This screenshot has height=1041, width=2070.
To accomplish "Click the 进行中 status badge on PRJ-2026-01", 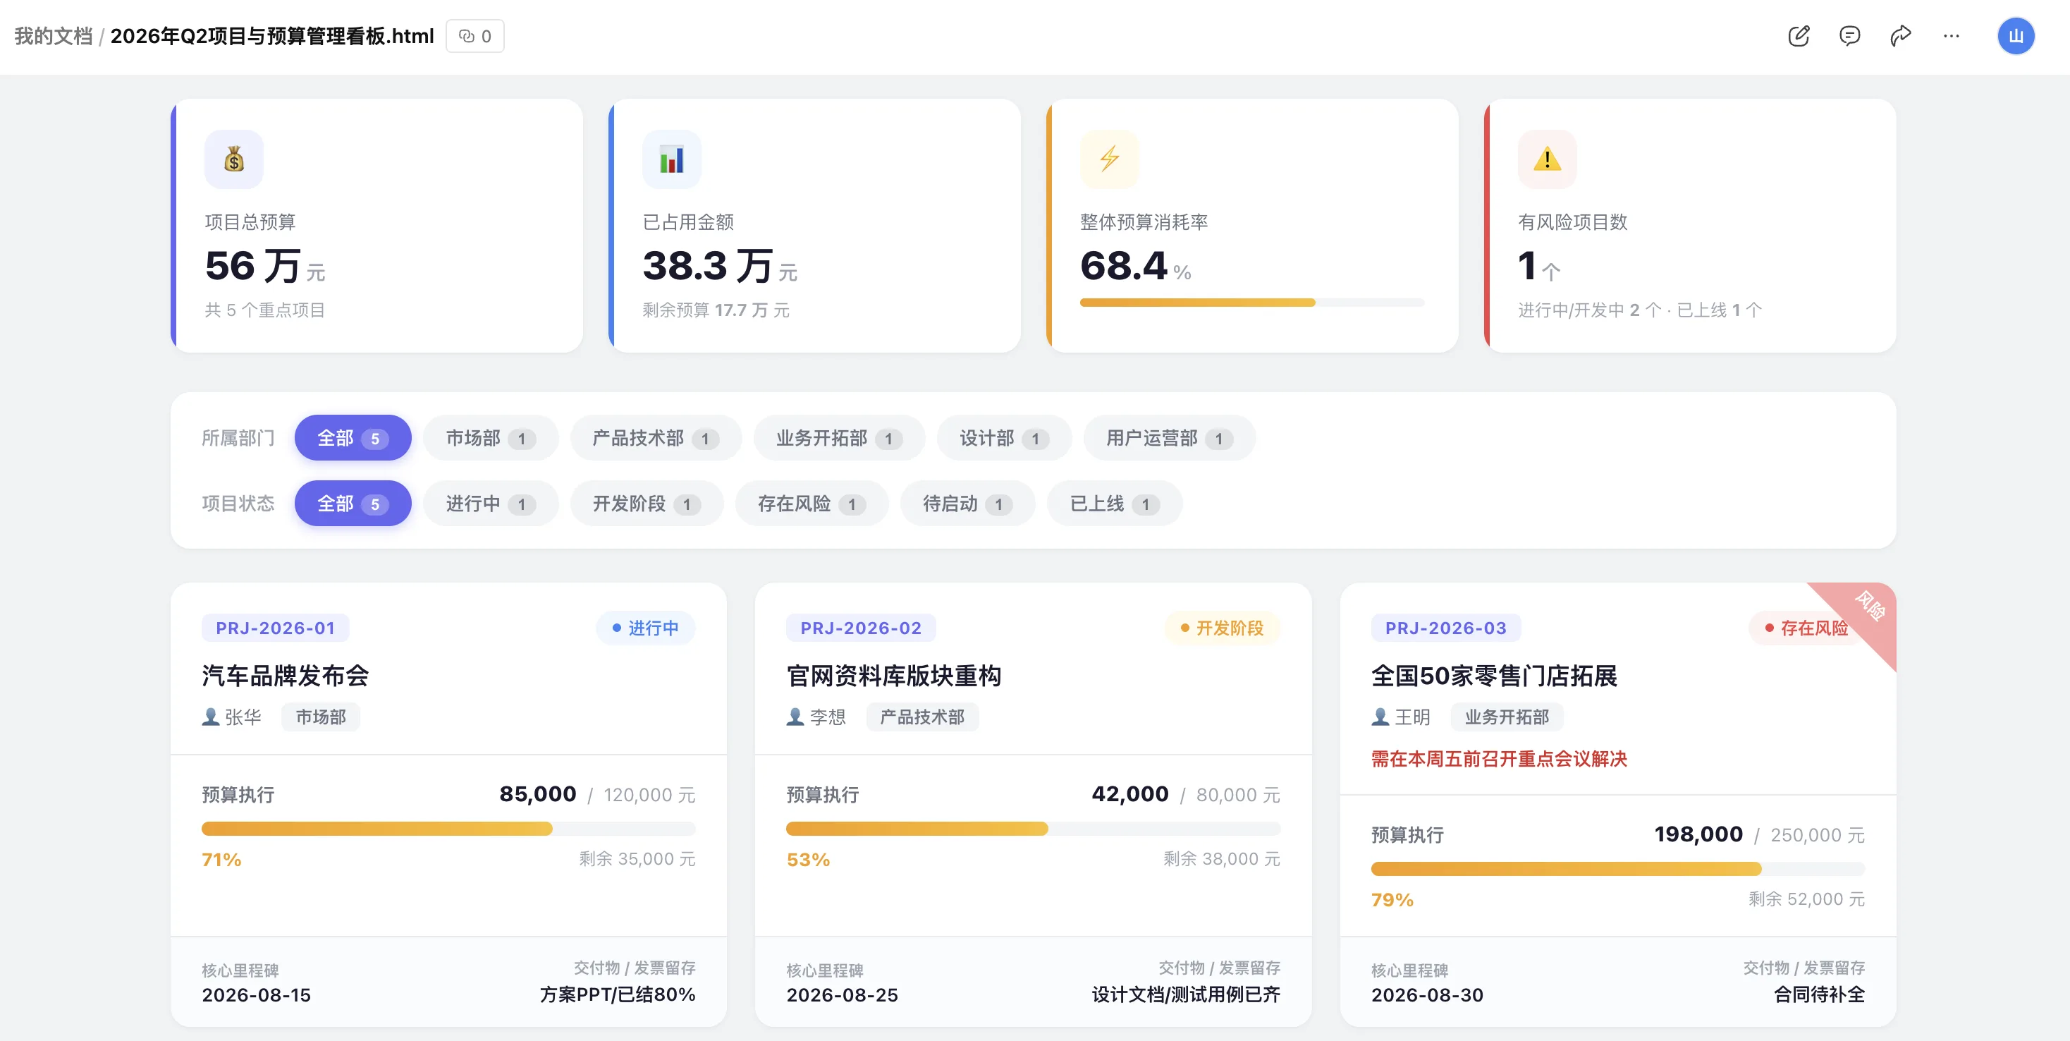I will [x=645, y=628].
